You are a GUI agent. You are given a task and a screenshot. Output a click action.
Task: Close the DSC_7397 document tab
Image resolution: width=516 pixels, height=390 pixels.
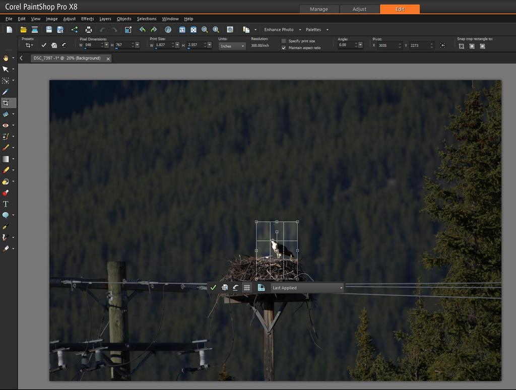[x=108, y=58]
